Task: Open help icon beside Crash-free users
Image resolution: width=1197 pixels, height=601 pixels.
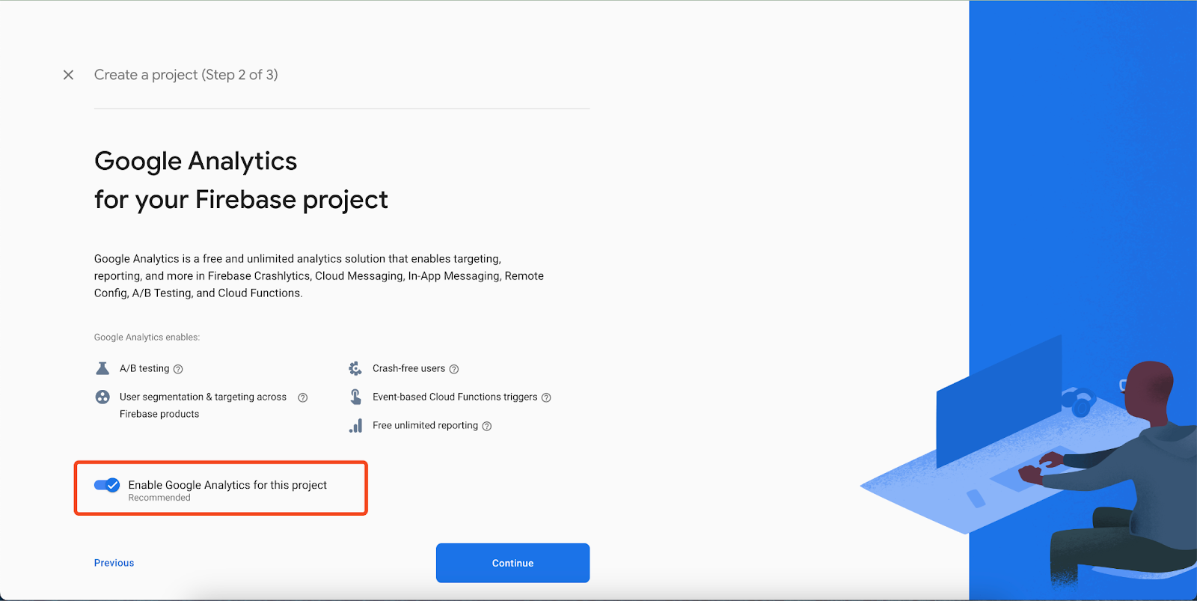Action: point(454,369)
